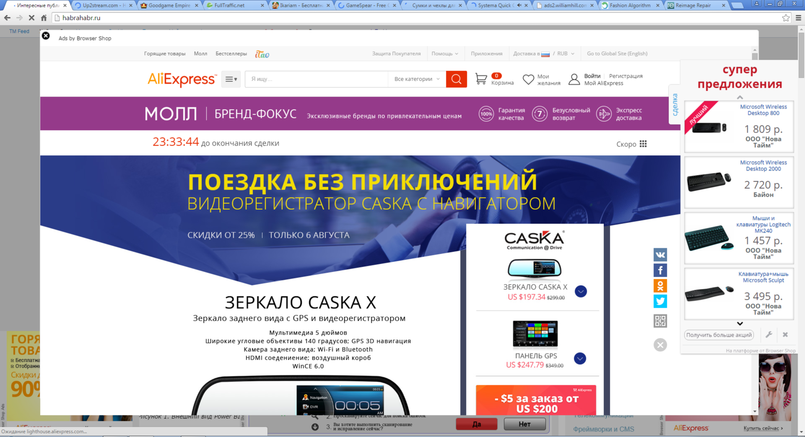Switch to the 'Reimage Repair' tab

[696, 5]
